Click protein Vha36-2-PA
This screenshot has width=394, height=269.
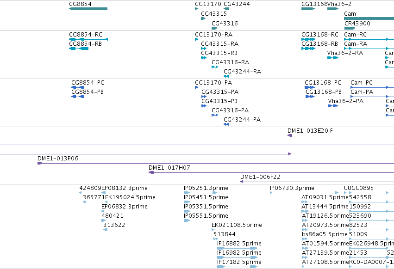333,106
